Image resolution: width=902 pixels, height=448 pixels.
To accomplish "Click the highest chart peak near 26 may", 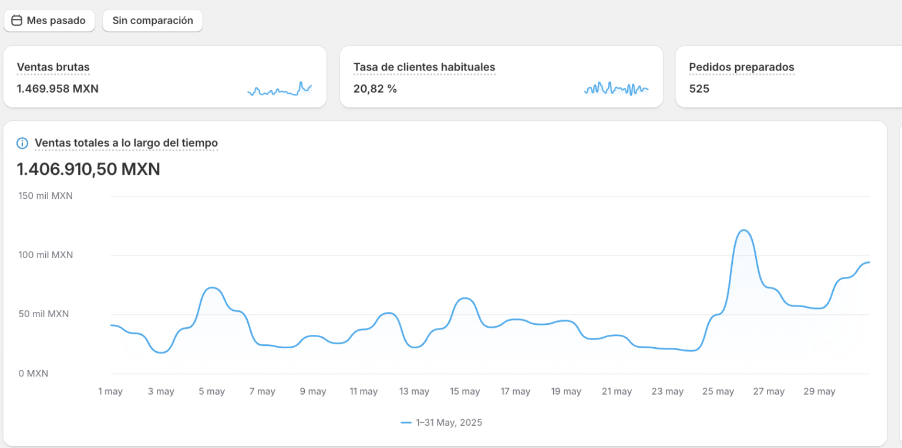I will [743, 230].
